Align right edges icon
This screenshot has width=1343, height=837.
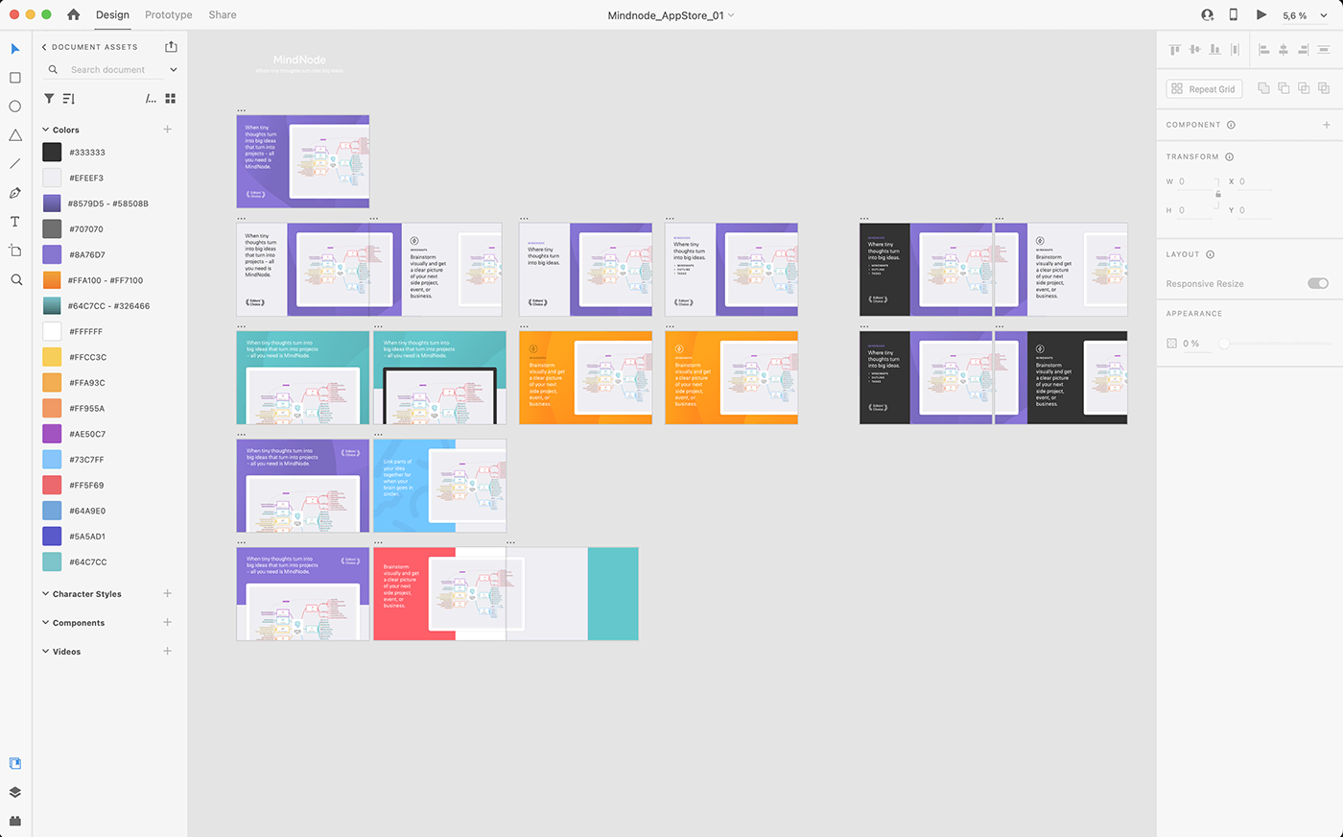point(1304,49)
